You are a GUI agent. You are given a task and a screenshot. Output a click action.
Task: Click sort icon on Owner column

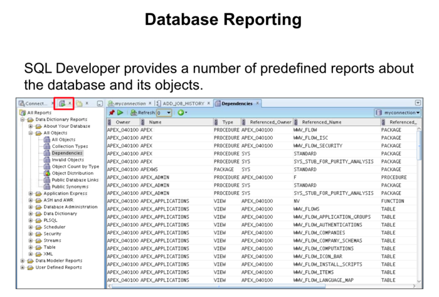pyautogui.click(x=110, y=122)
